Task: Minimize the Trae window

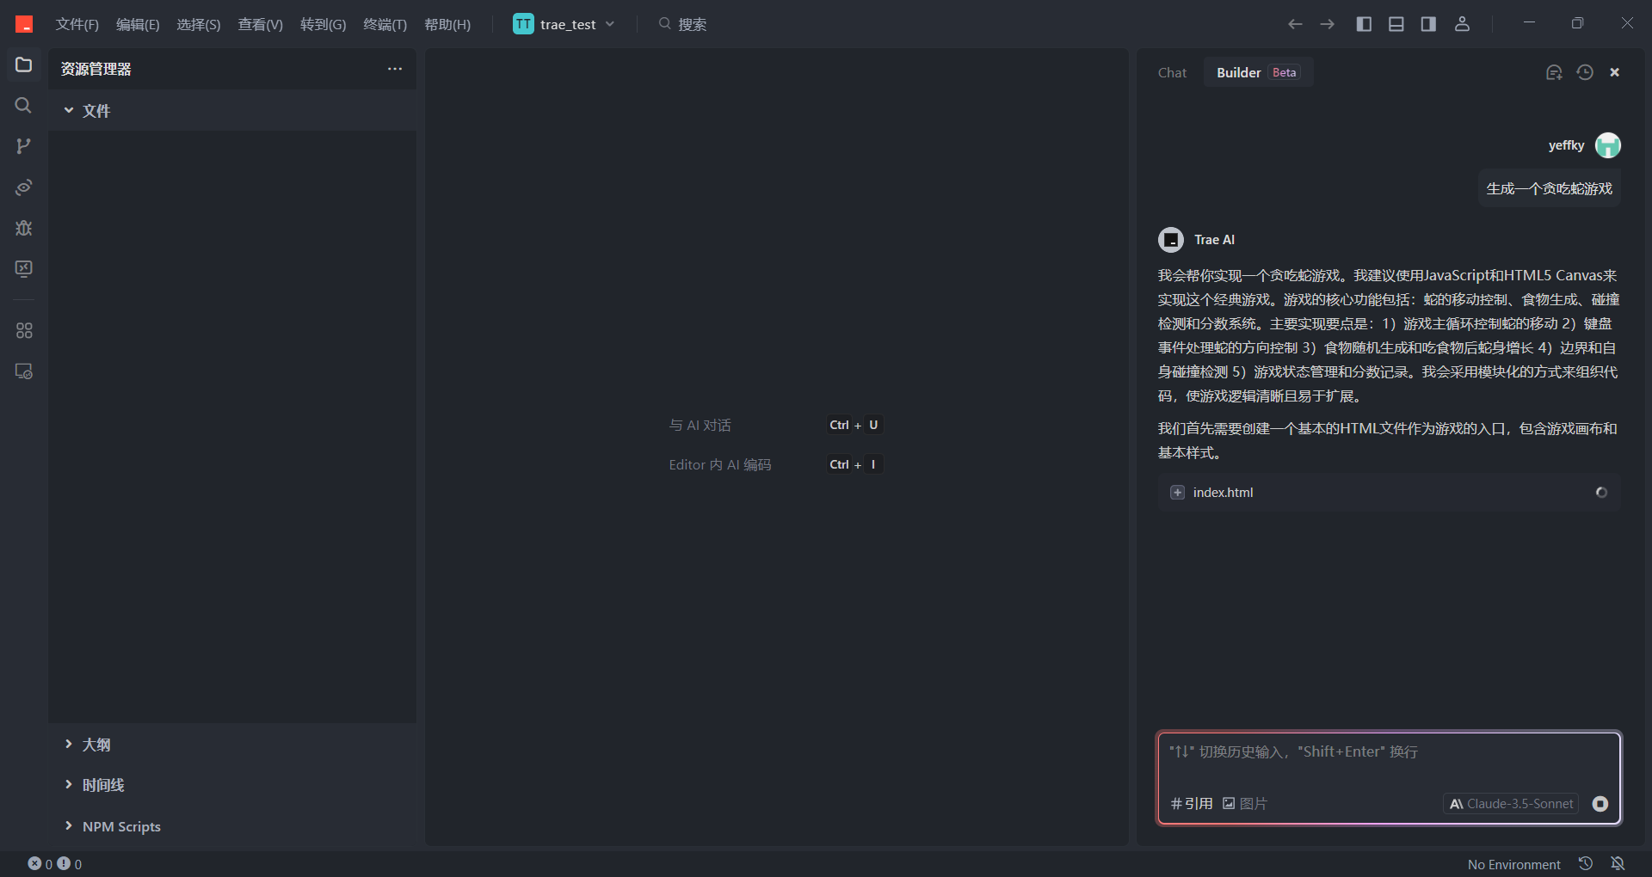Action: click(x=1529, y=23)
